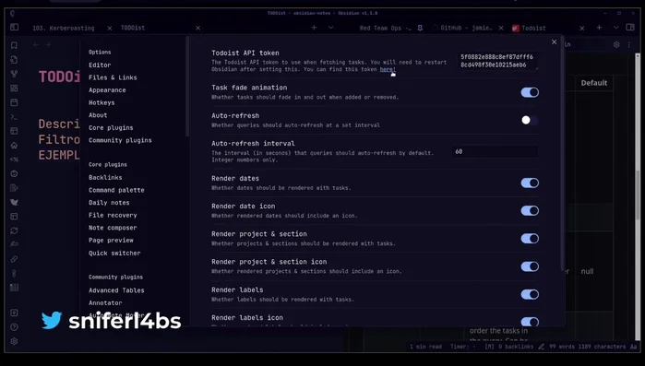Screen dimensions: 645x366
Task: Toggle the right sidebar panel icon
Action: [630, 27]
